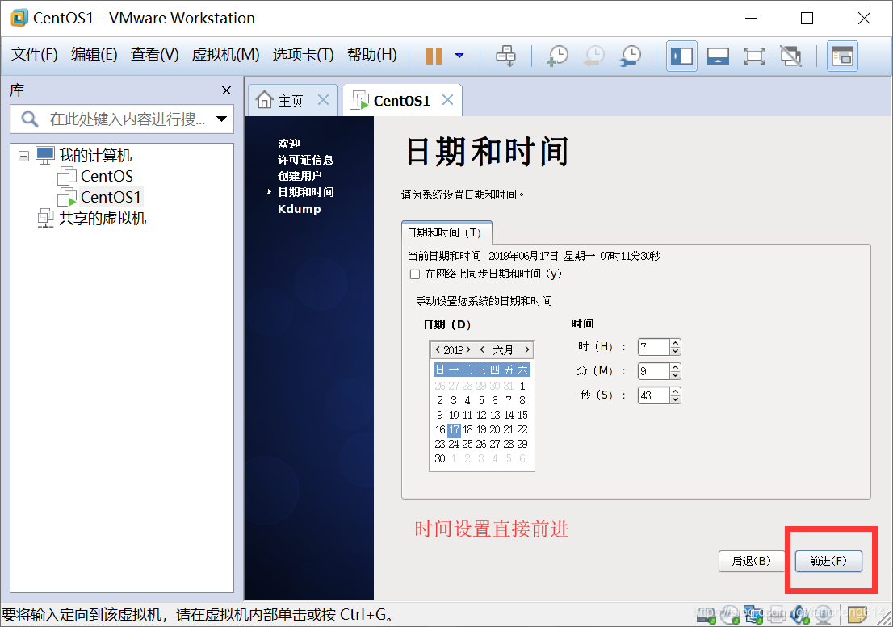Open the 选项卡(T) menu
This screenshot has height=627, width=893.
click(x=303, y=55)
